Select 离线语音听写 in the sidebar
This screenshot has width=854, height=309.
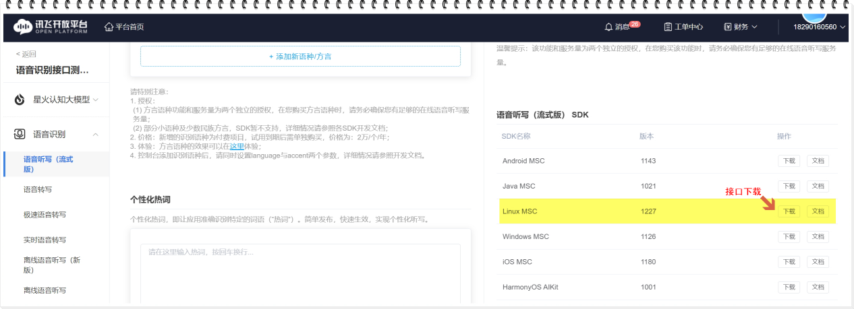click(45, 290)
